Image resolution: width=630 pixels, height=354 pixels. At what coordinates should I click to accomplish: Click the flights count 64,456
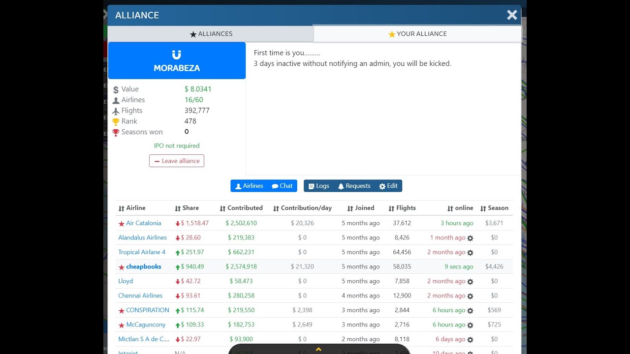pos(402,252)
